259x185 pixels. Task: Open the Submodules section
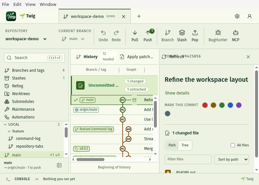pyautogui.click(x=34, y=102)
